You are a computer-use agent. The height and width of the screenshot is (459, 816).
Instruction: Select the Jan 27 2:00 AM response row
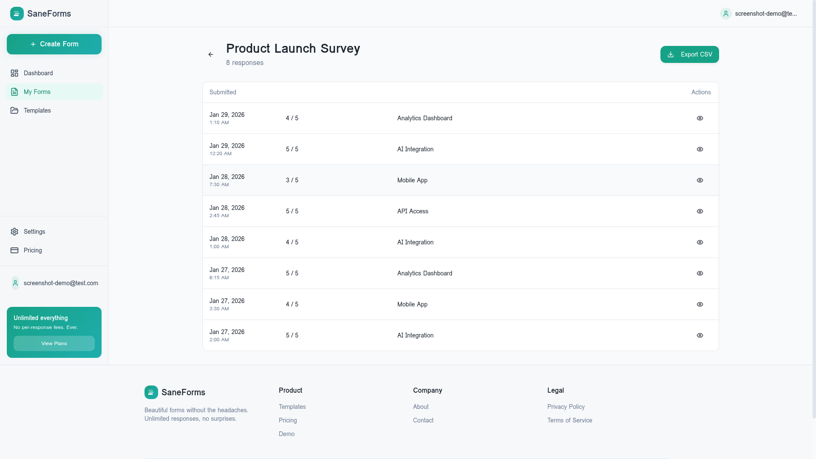click(461, 335)
